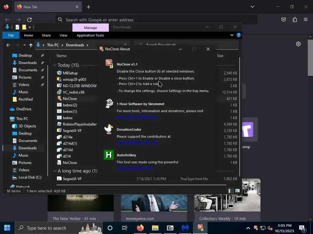The width and height of the screenshot is (313, 234).
Task: Switch Explorer to large icons view
Action: tap(237, 191)
